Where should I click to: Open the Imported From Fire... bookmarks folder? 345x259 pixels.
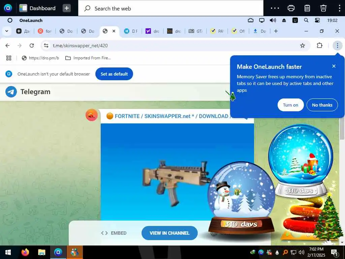[x=88, y=58]
